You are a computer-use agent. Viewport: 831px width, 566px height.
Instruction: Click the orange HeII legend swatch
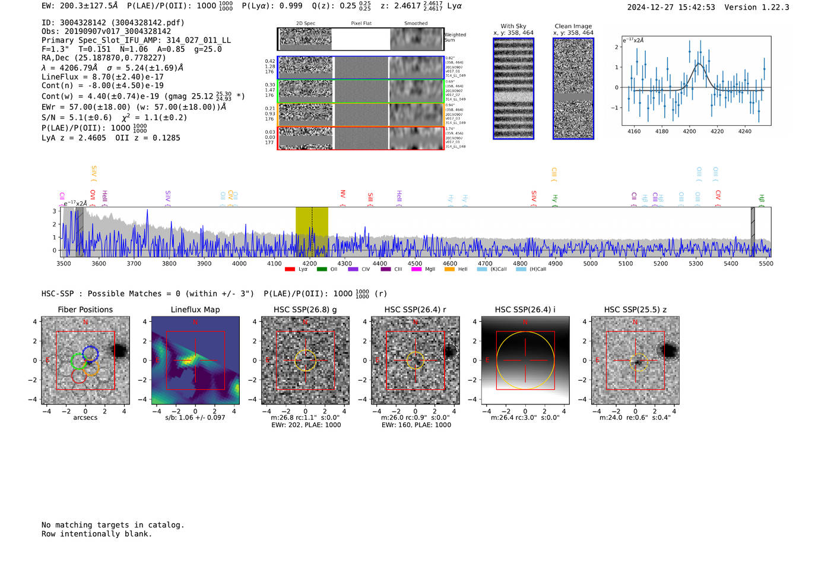click(449, 269)
